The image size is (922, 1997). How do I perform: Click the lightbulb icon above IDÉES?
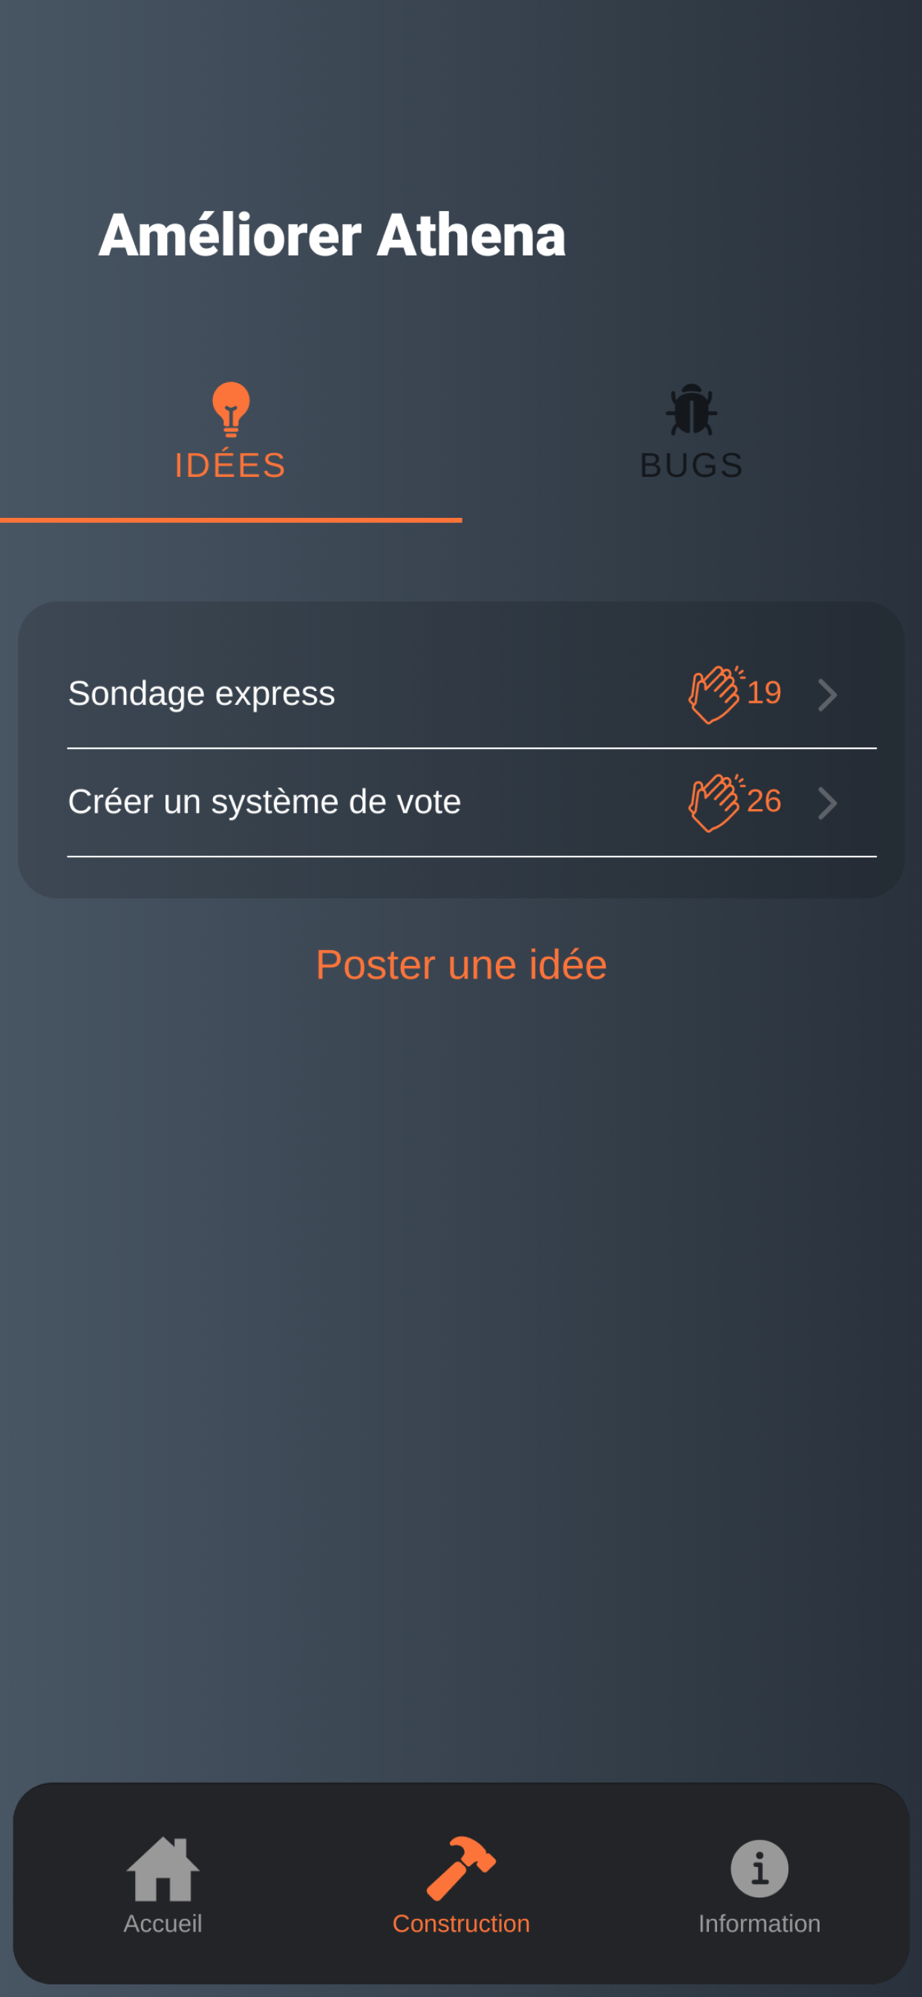(231, 409)
